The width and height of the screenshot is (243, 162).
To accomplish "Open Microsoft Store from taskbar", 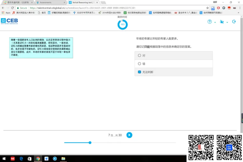I will click(x=29, y=159).
